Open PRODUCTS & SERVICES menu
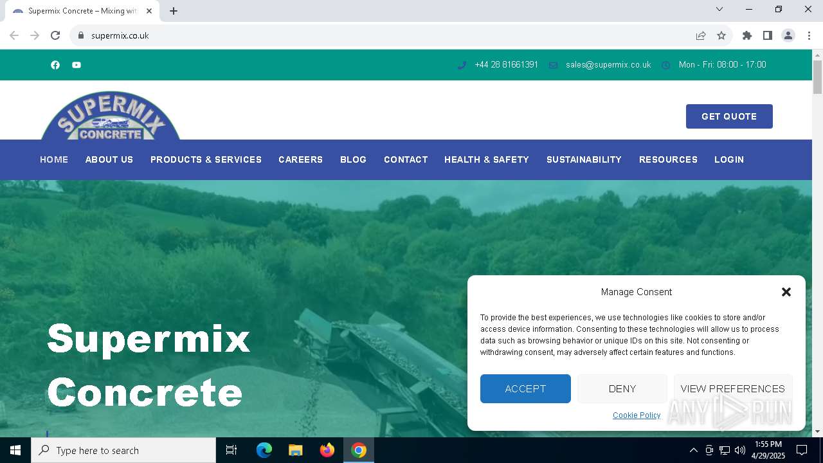This screenshot has height=463, width=823. [206, 159]
